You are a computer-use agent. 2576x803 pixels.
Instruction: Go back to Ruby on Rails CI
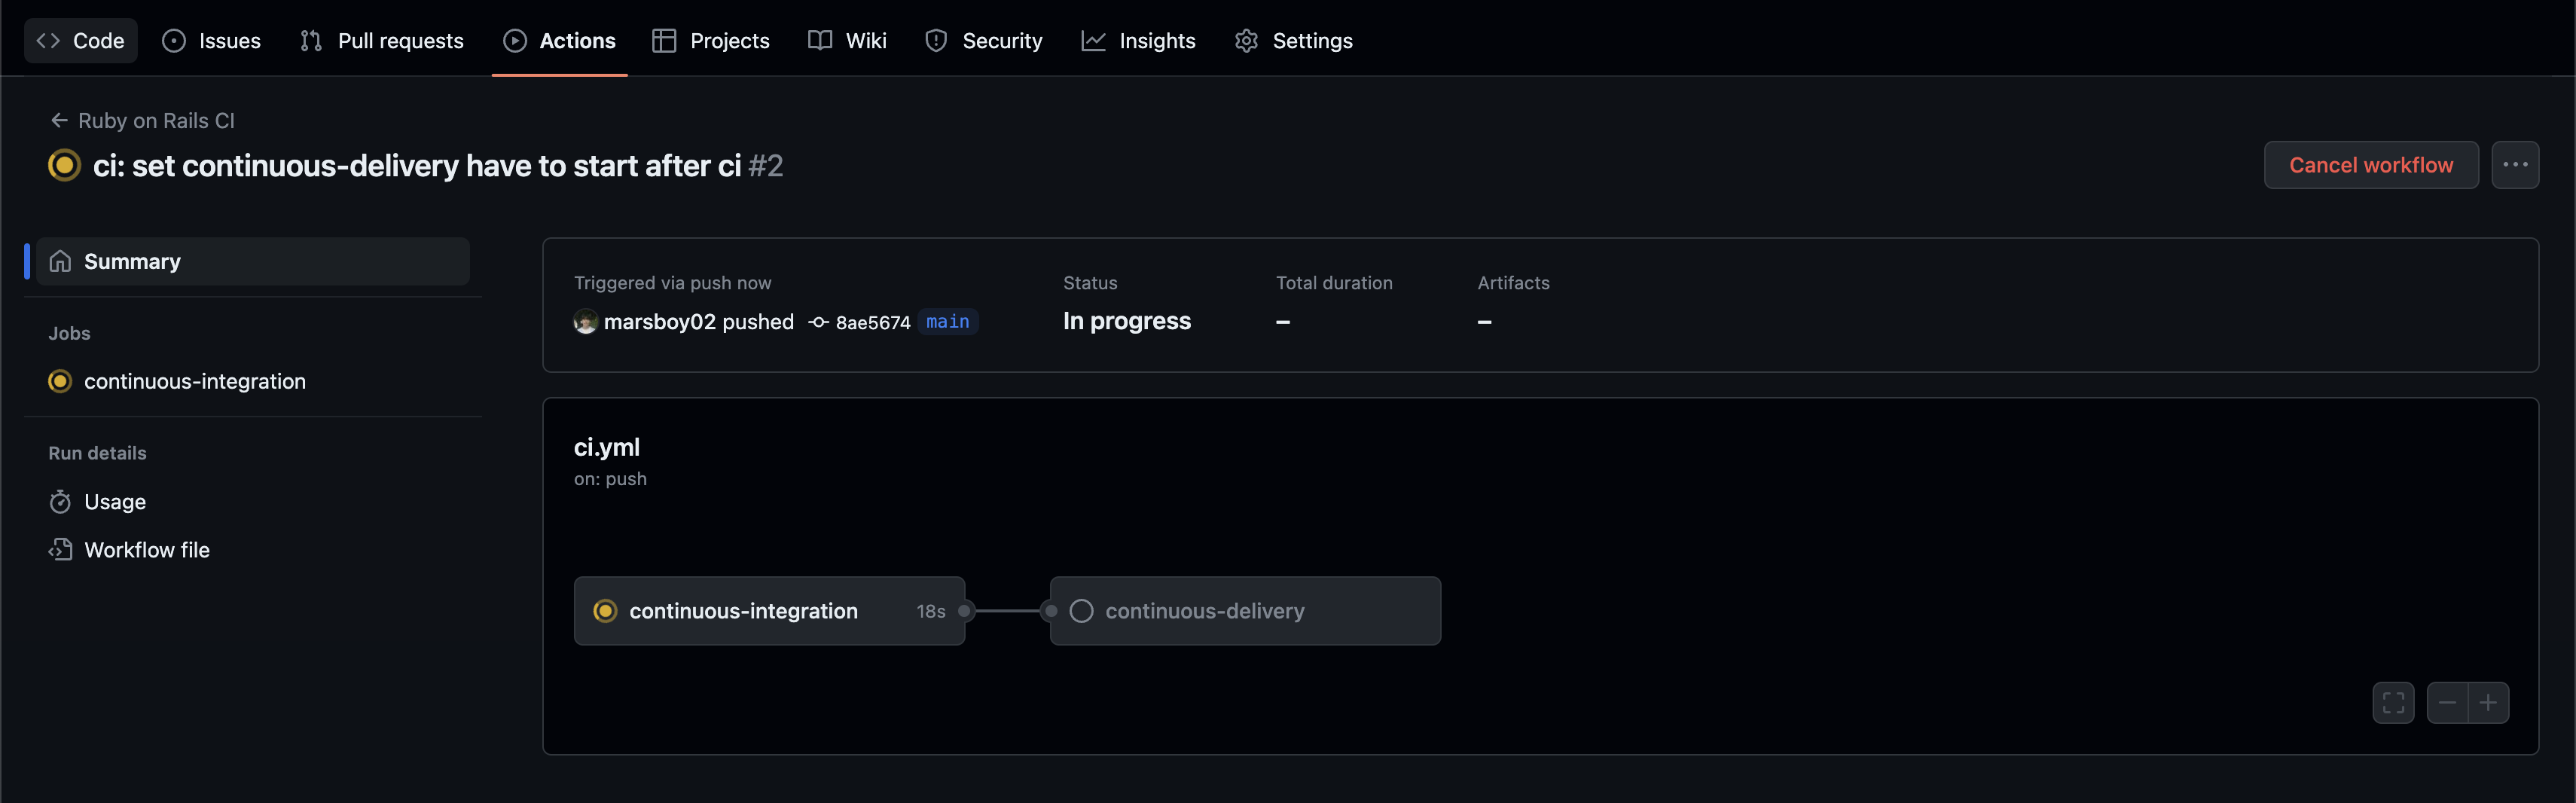click(156, 120)
